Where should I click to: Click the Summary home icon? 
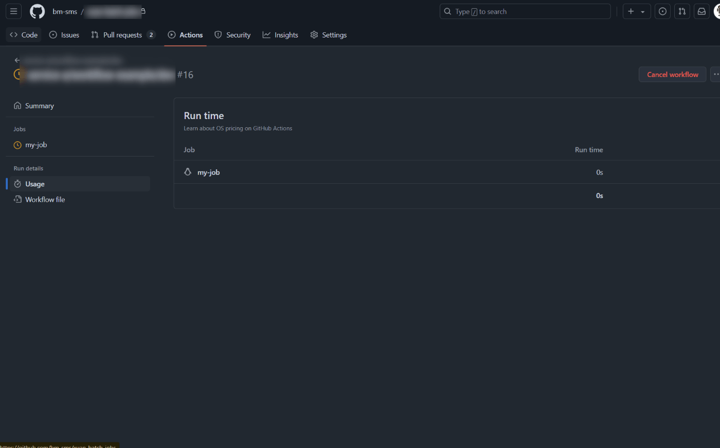[17, 106]
